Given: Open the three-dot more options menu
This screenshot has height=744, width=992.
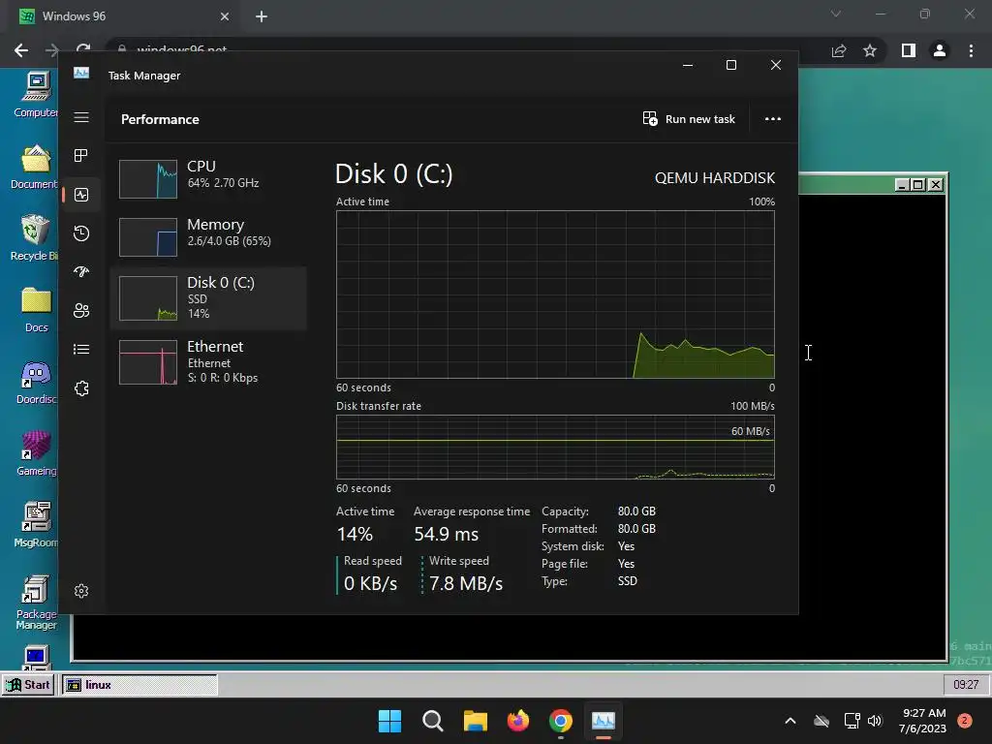Looking at the screenshot, I should click(772, 119).
